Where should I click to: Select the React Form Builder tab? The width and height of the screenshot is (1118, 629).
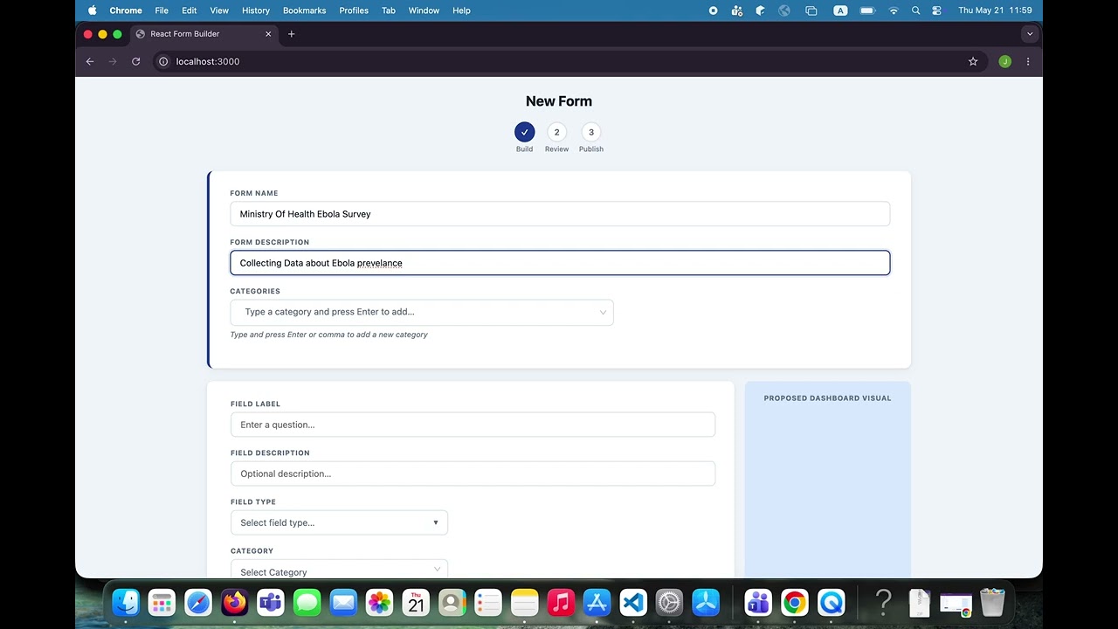pos(204,34)
